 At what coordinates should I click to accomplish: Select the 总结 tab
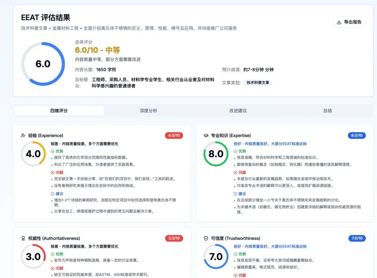click(x=327, y=110)
